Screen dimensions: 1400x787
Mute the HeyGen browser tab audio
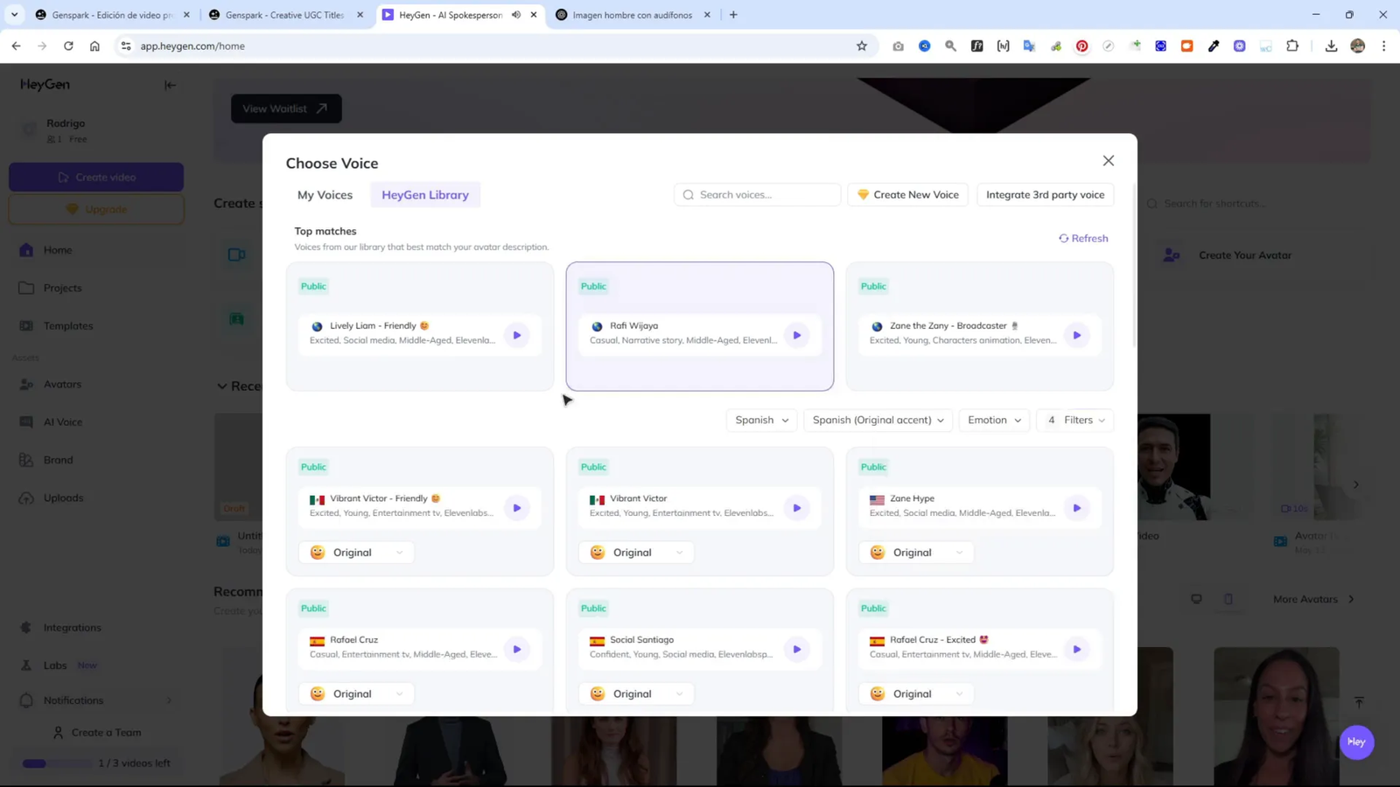(516, 15)
